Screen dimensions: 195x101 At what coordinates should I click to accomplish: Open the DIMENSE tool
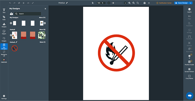4,61
